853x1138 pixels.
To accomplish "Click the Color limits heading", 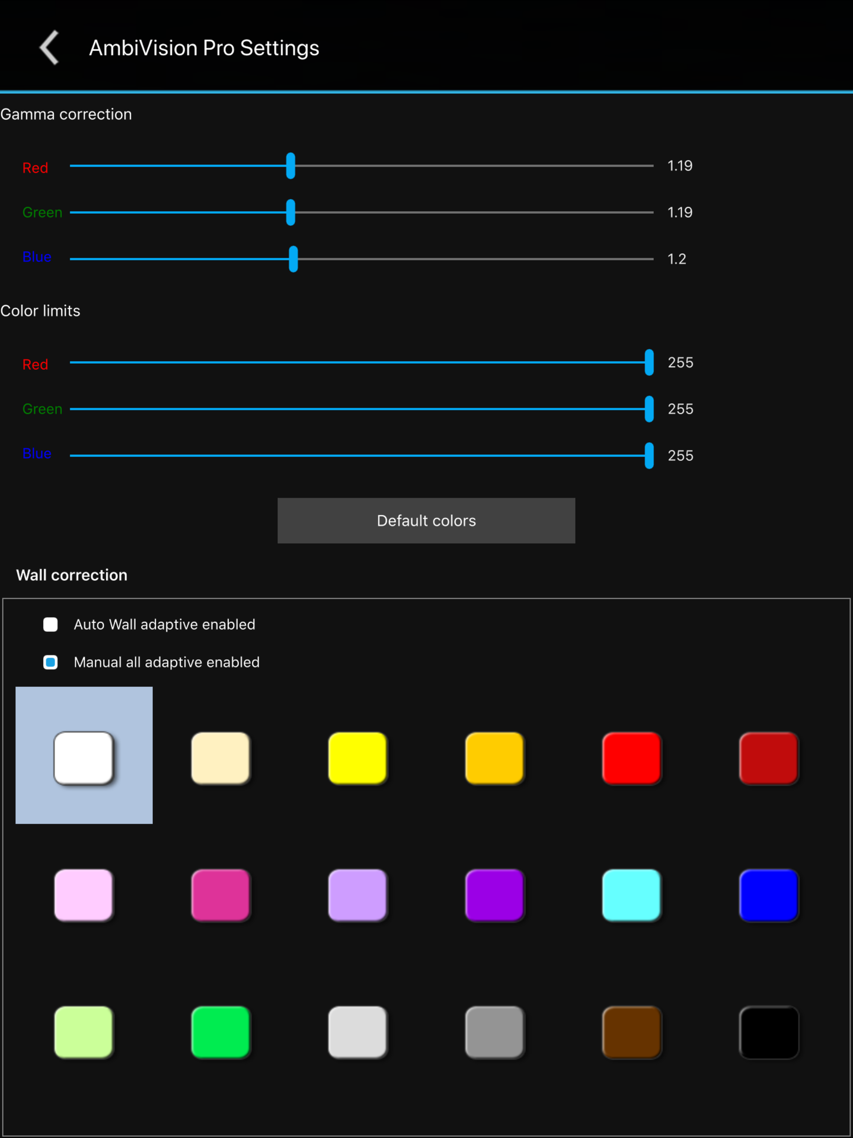I will click(x=40, y=311).
